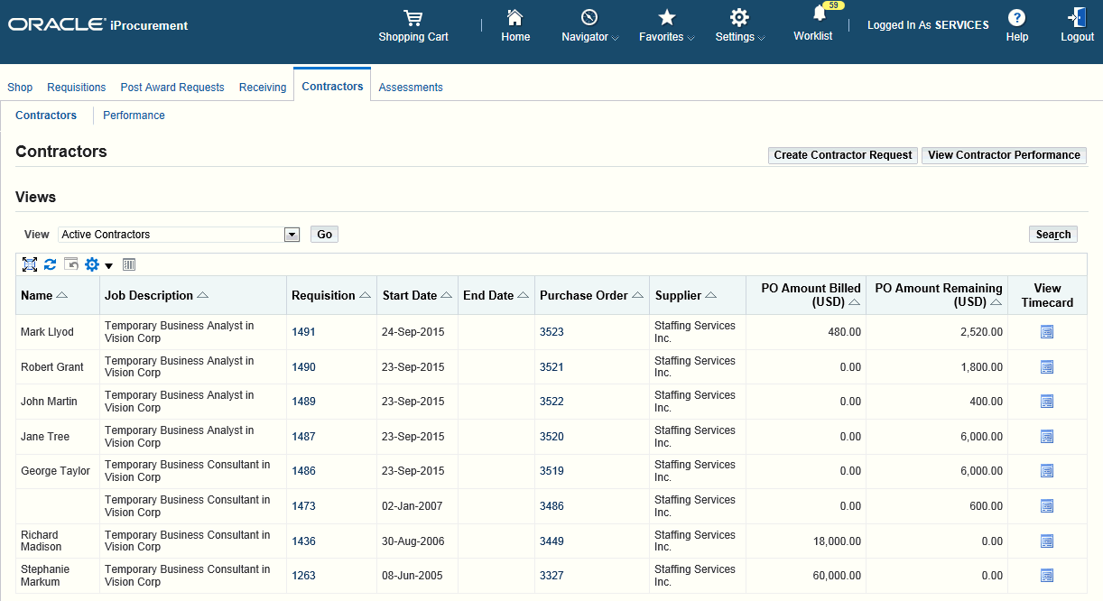
Task: Click the Logout icon
Action: click(1077, 18)
